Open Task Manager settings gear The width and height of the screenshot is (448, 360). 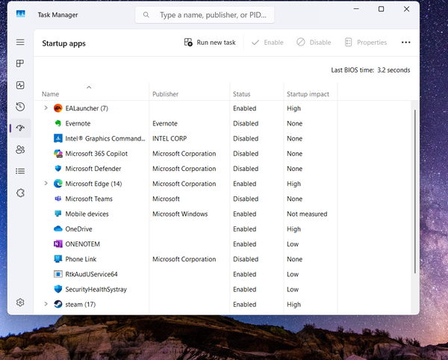pyautogui.click(x=20, y=302)
